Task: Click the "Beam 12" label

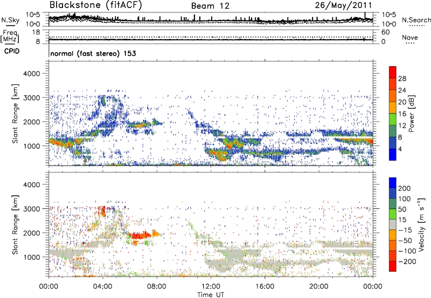Action: click(210, 6)
